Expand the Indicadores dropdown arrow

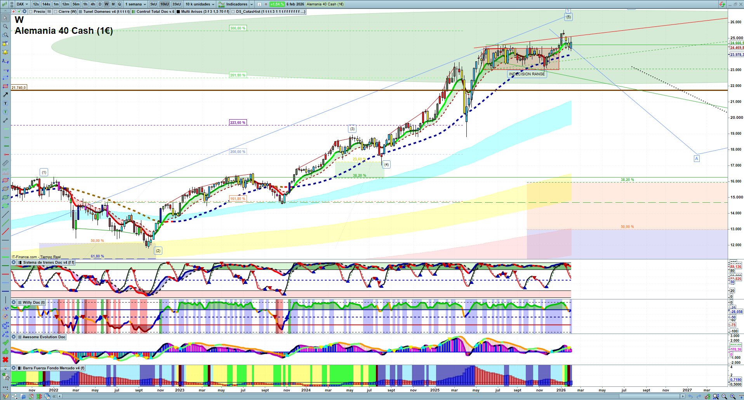click(252, 4)
